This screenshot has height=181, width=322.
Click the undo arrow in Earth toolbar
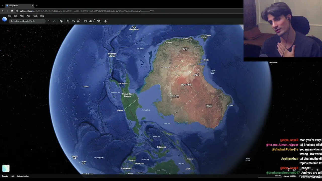[x=49, y=21]
